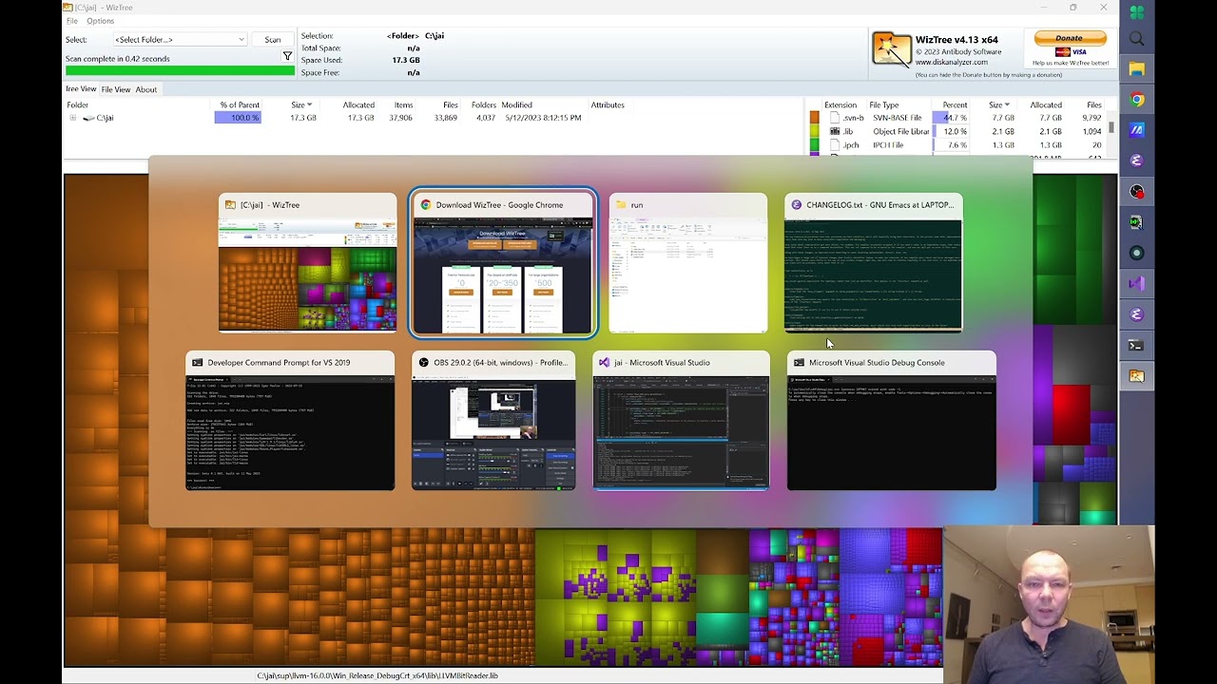
Task: Click the taskbar search magnifier icon
Action: pyautogui.click(x=1136, y=39)
